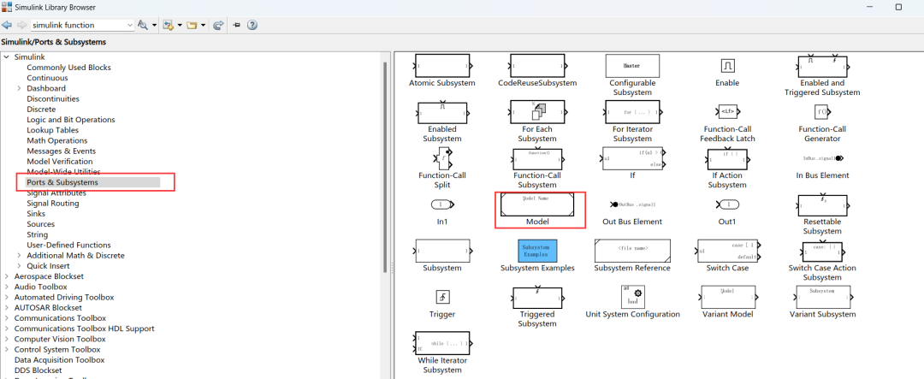Select the In1 inport block

click(442, 204)
